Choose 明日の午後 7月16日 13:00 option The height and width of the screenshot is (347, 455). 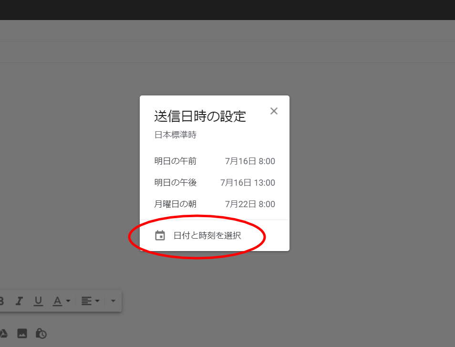pos(215,182)
